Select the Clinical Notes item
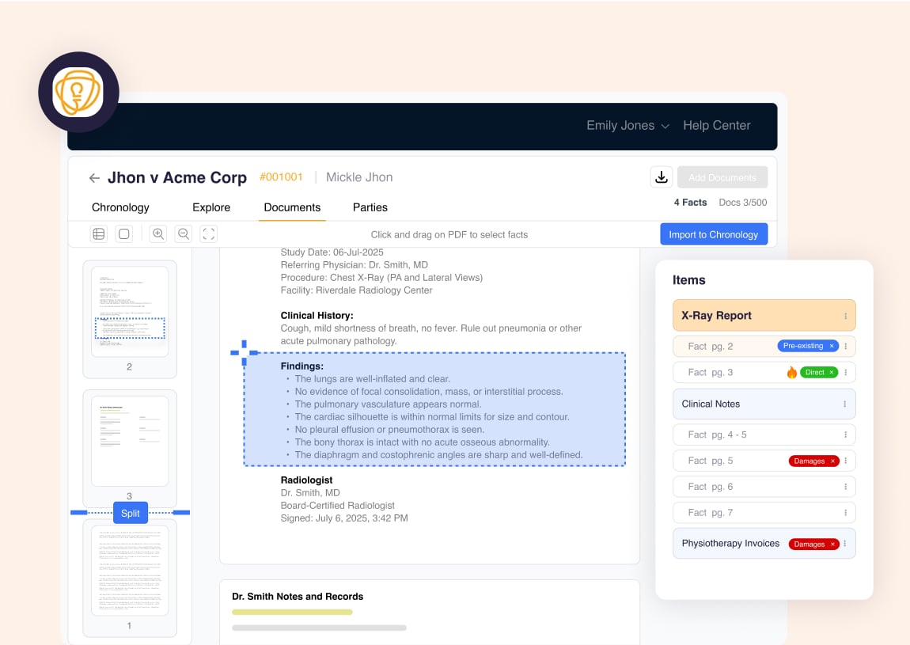910x645 pixels. click(x=764, y=404)
